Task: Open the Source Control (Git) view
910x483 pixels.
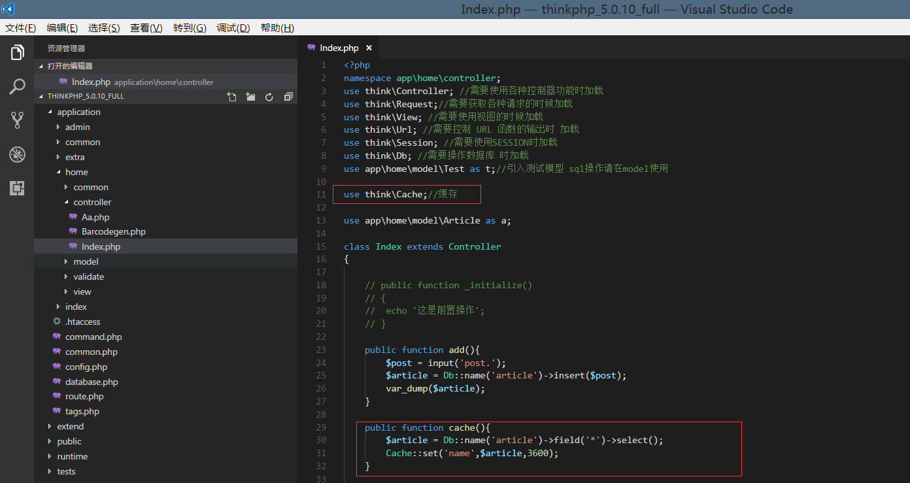Action: [17, 120]
